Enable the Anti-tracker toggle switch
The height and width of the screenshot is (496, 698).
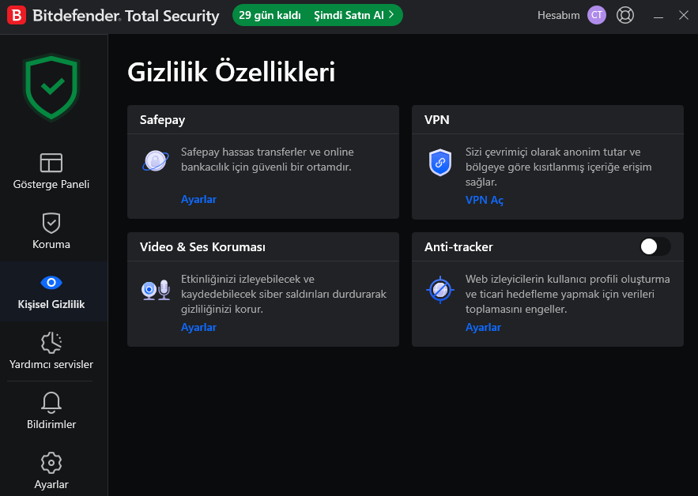(x=655, y=246)
